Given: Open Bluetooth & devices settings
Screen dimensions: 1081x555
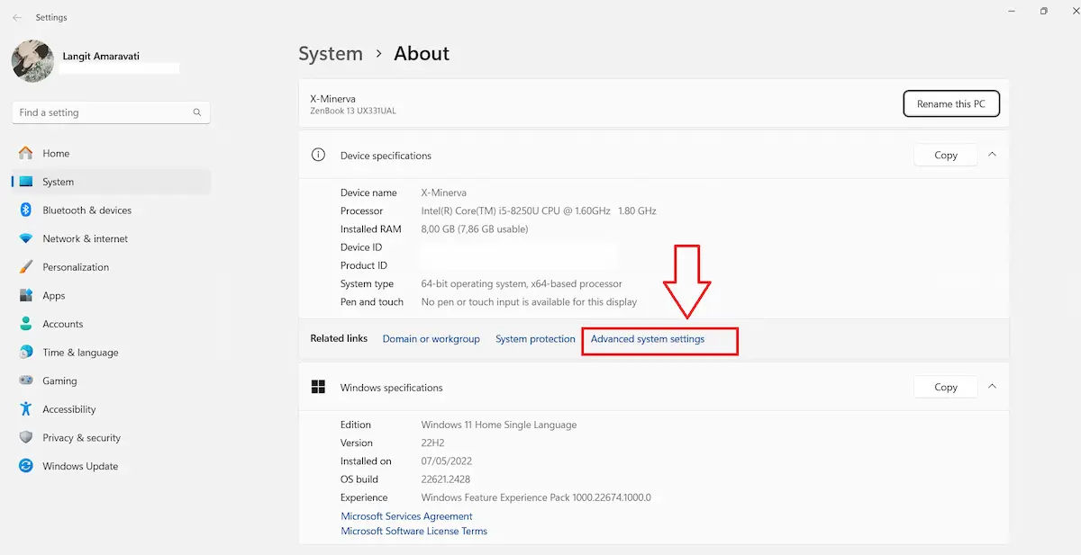Looking at the screenshot, I should coord(111,210).
